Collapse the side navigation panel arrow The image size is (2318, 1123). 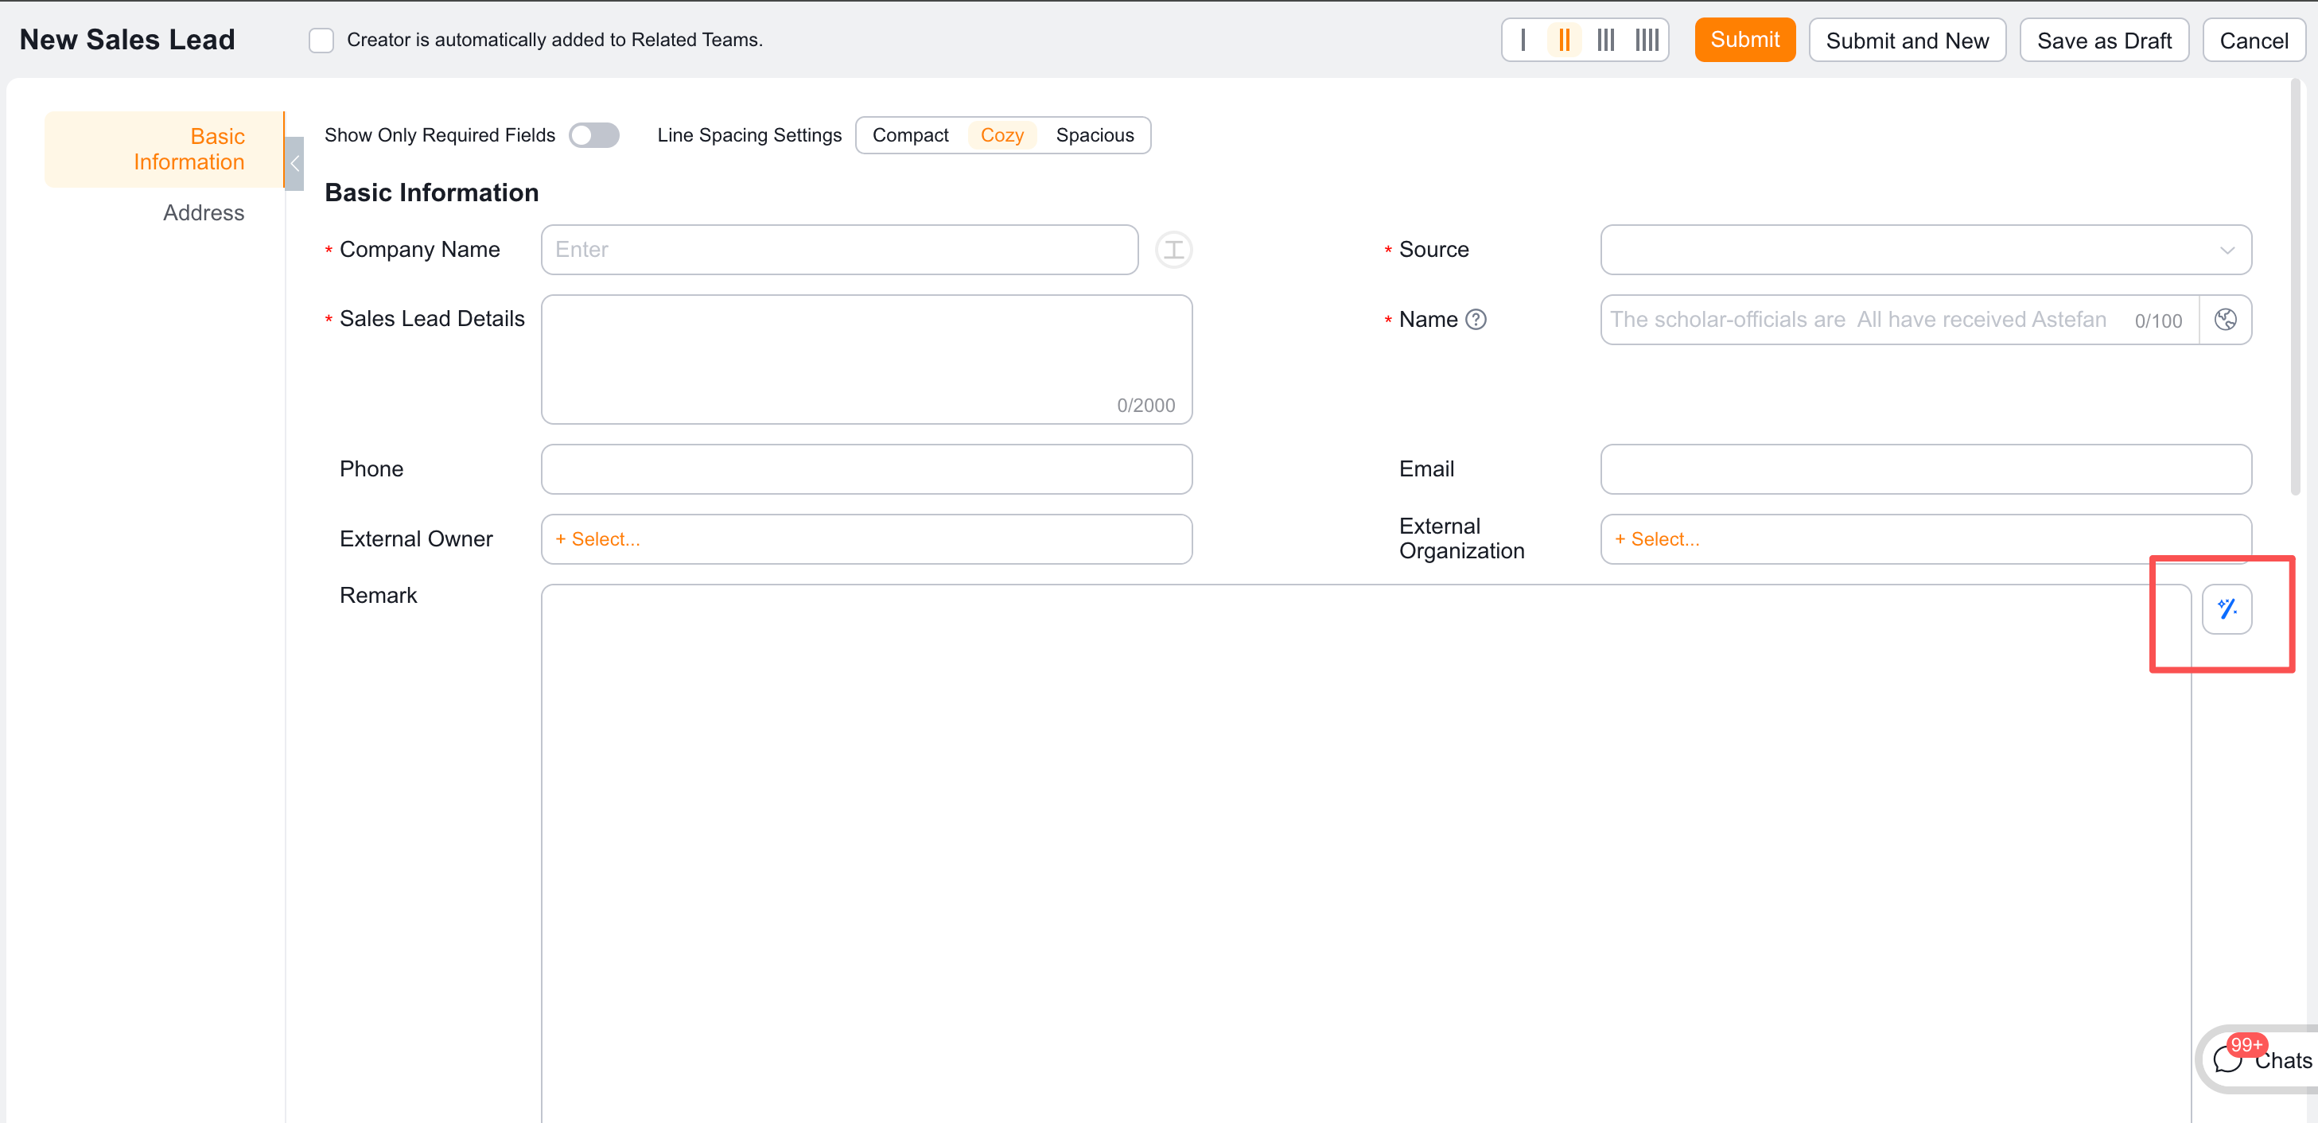294,164
